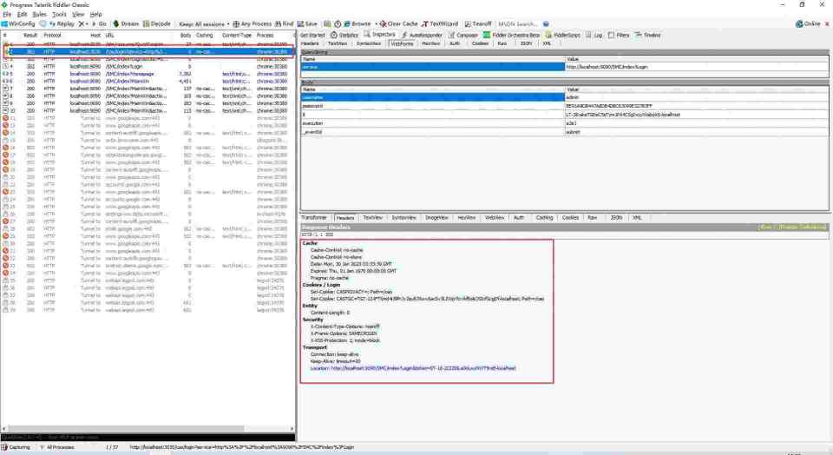
Task: Select response Transformer tab
Action: click(x=314, y=218)
